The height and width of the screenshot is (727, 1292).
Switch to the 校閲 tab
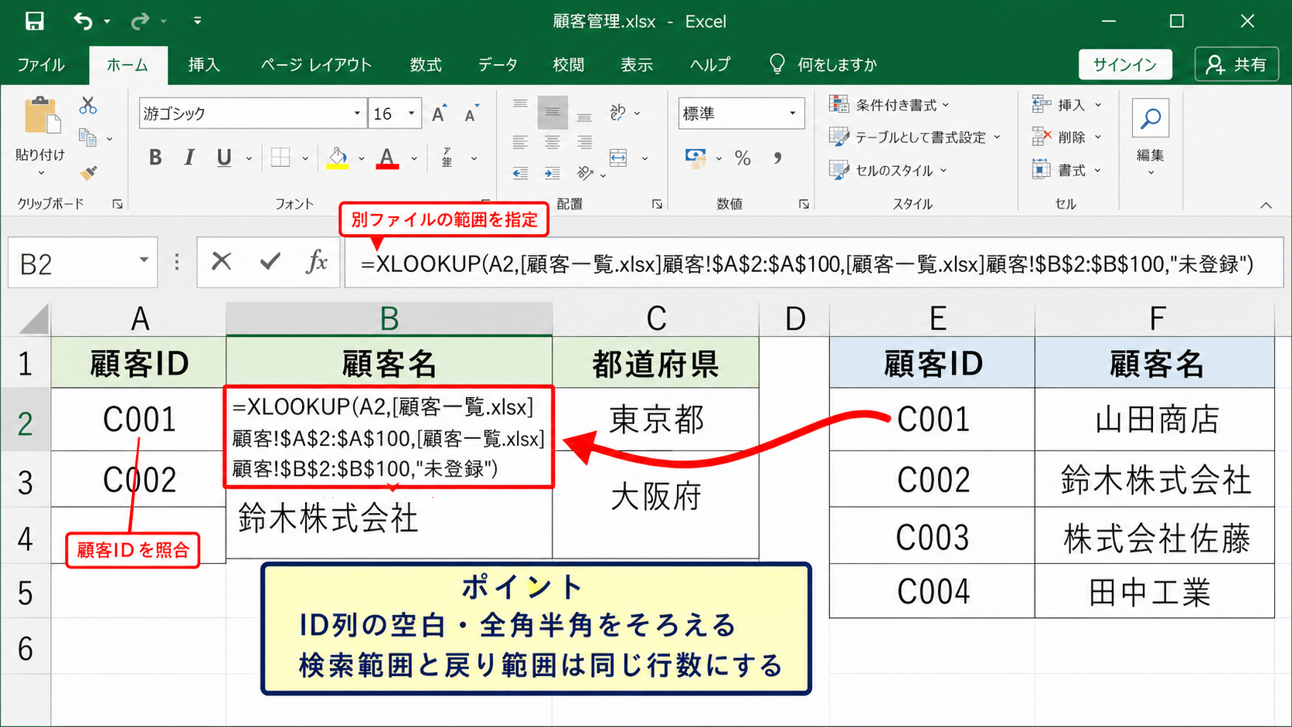tap(569, 65)
